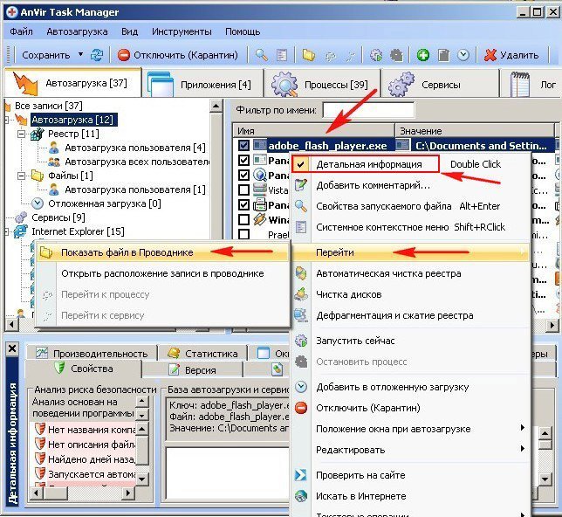Screen dimensions: 562x517
Task: Click the magnifier icon beside Свойства запускаемого файла
Action: point(301,206)
